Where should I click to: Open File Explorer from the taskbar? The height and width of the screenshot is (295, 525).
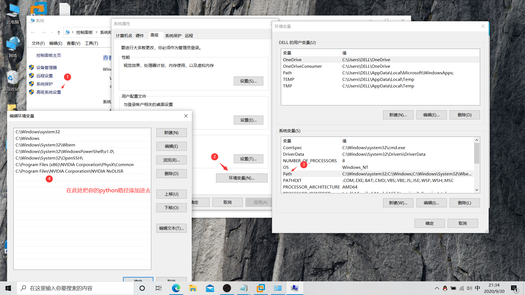(193, 288)
